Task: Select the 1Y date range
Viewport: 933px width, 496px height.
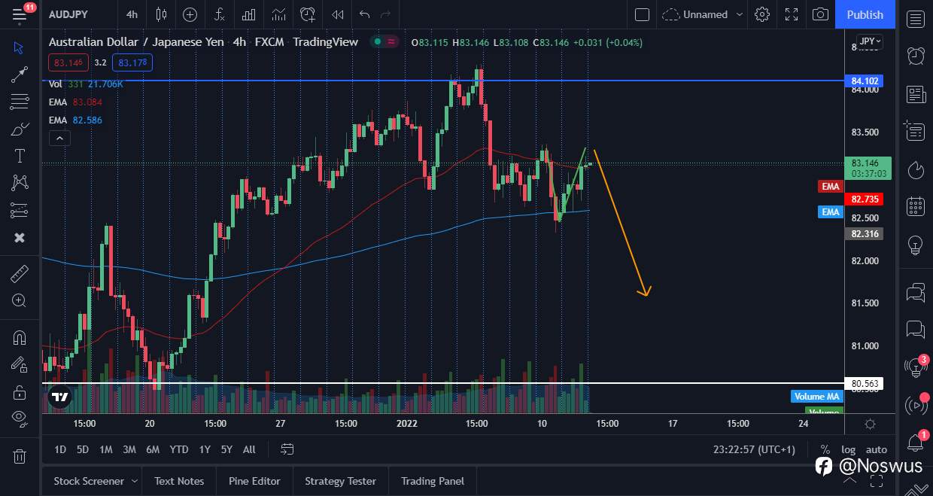Action: 204,449
